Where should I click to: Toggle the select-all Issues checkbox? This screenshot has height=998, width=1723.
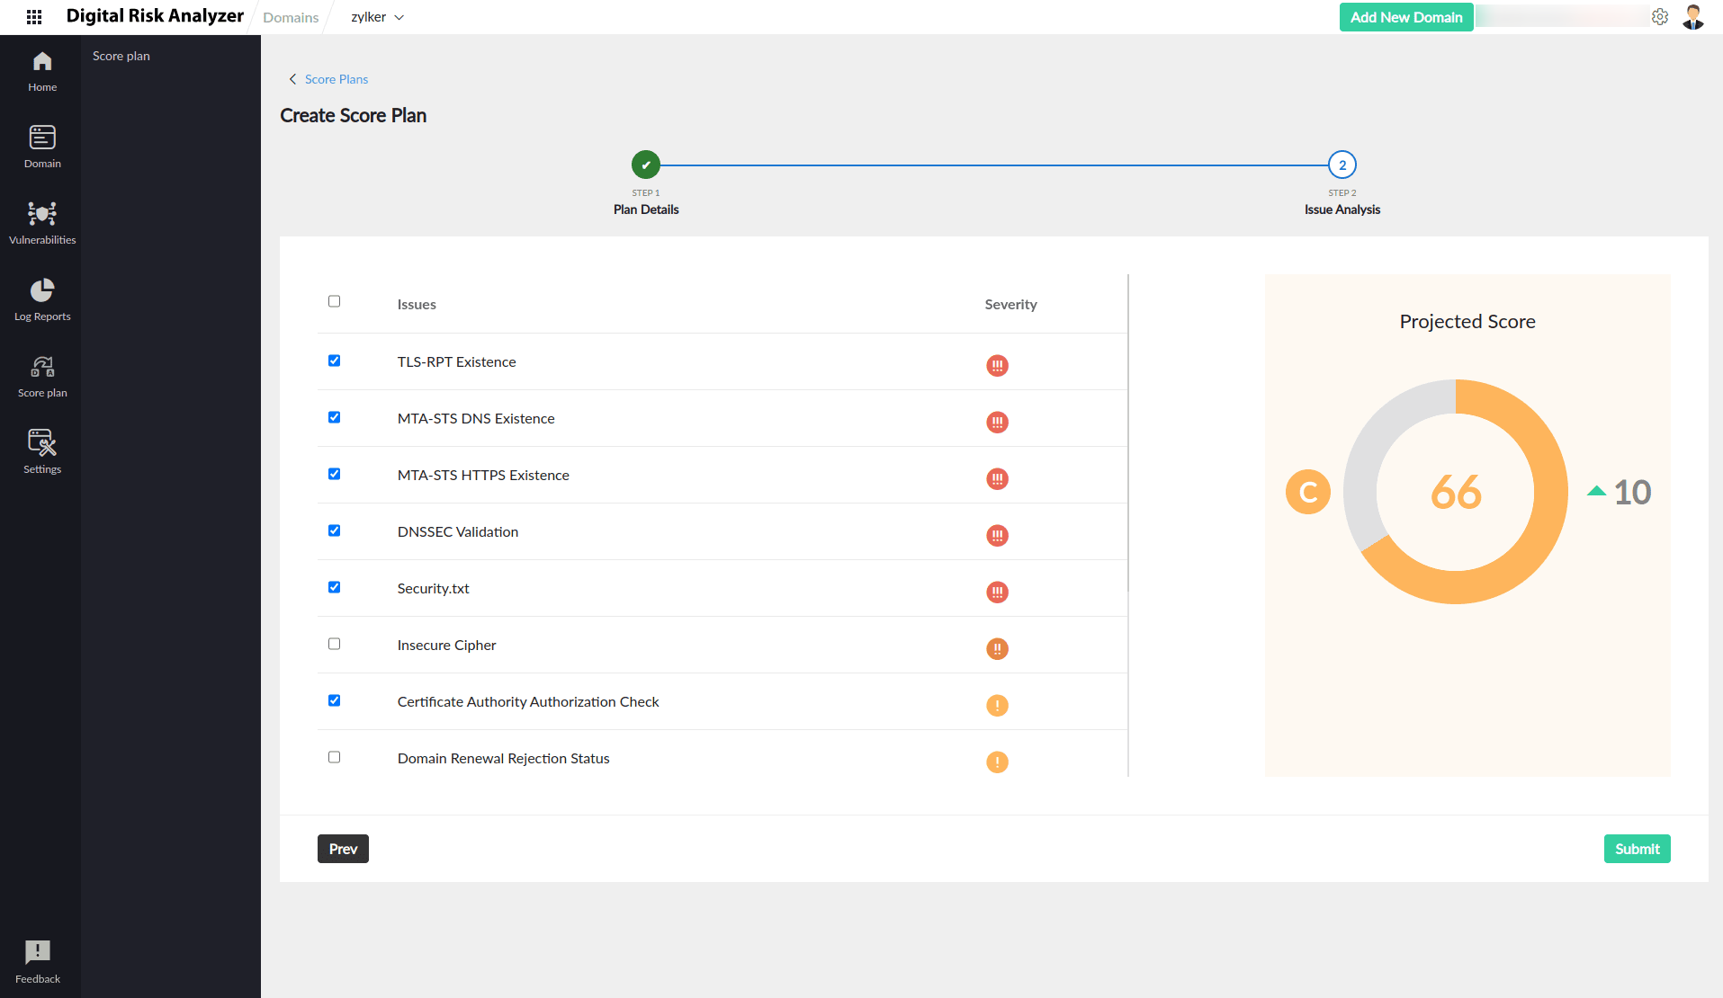coord(334,301)
